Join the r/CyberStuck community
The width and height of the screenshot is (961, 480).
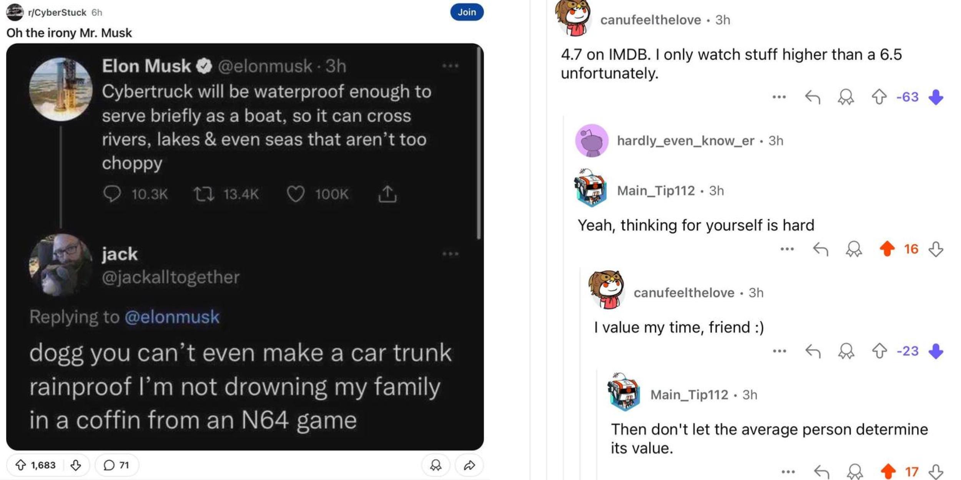tap(467, 12)
